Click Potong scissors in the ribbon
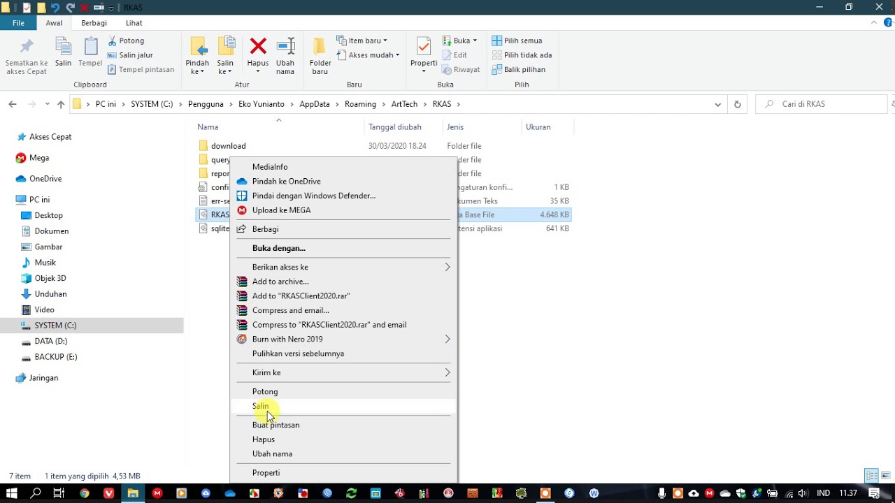Image resolution: width=895 pixels, height=503 pixels. pos(126,41)
